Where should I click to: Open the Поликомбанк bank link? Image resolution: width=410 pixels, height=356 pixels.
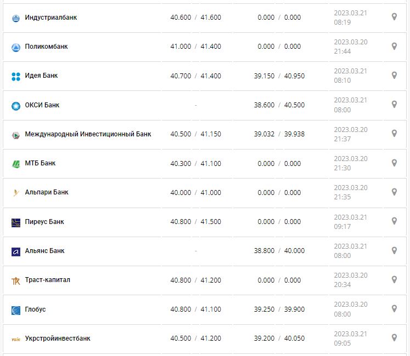click(x=46, y=47)
